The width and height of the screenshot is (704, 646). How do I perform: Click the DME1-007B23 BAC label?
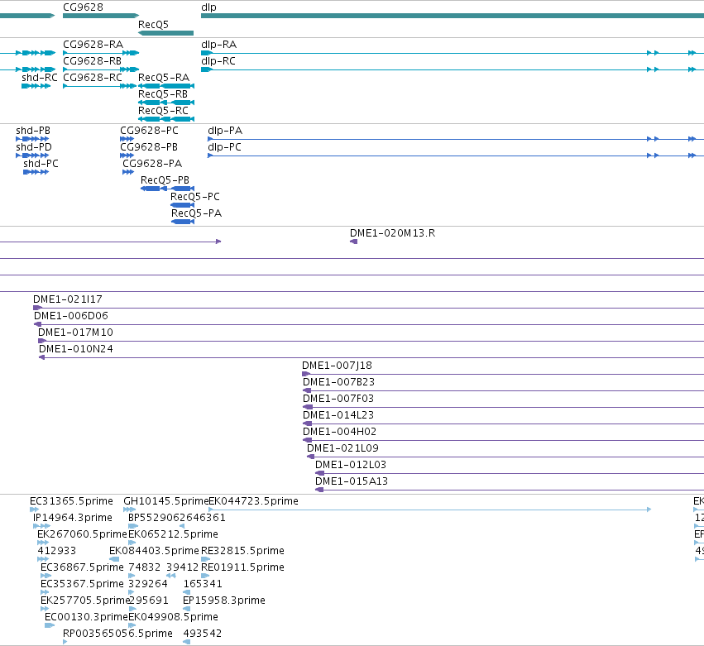338,382
